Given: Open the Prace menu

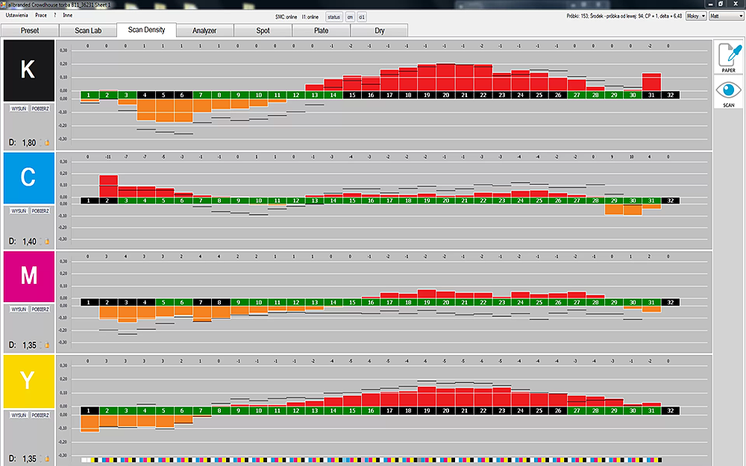Looking at the screenshot, I should (41, 15).
